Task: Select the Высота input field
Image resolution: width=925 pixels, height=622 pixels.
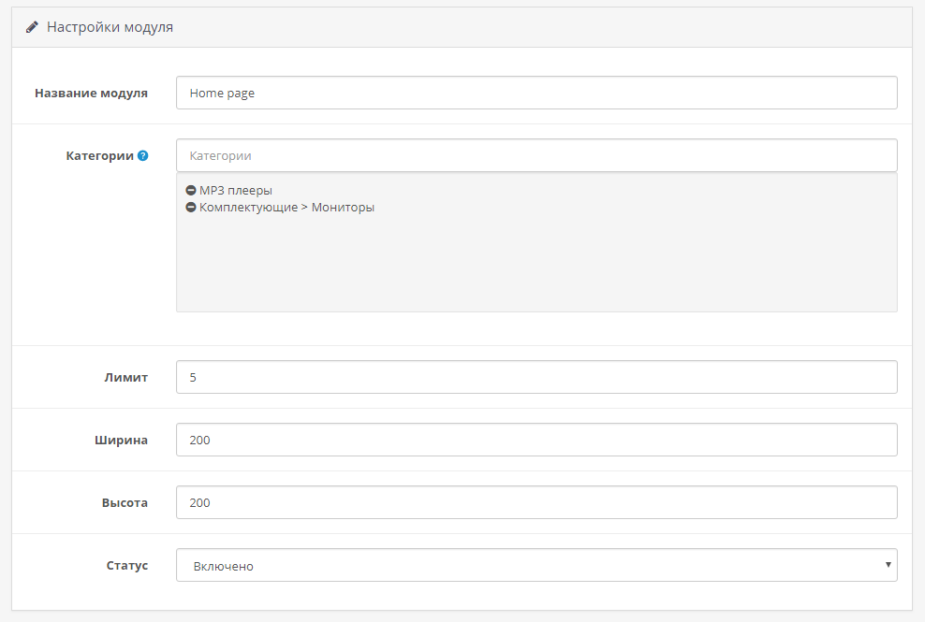Action: [x=536, y=502]
